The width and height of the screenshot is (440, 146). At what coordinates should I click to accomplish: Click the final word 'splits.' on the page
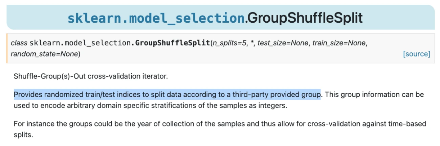24,135
